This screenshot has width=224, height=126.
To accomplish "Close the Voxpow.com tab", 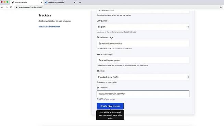I will pyautogui.click(x=41, y=2).
